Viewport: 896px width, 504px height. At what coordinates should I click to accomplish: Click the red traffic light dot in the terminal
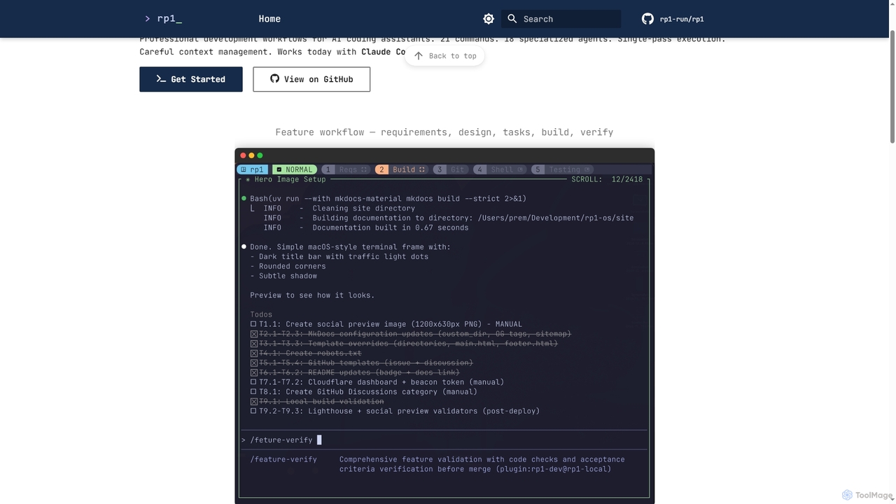coord(243,155)
